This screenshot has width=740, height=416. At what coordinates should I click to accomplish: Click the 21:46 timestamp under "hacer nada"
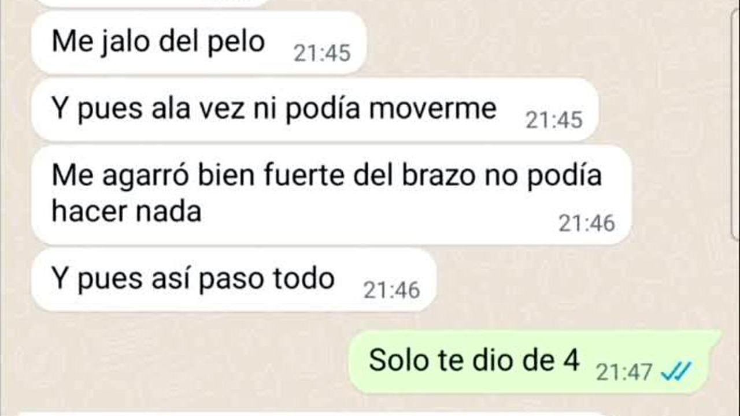pyautogui.click(x=587, y=223)
